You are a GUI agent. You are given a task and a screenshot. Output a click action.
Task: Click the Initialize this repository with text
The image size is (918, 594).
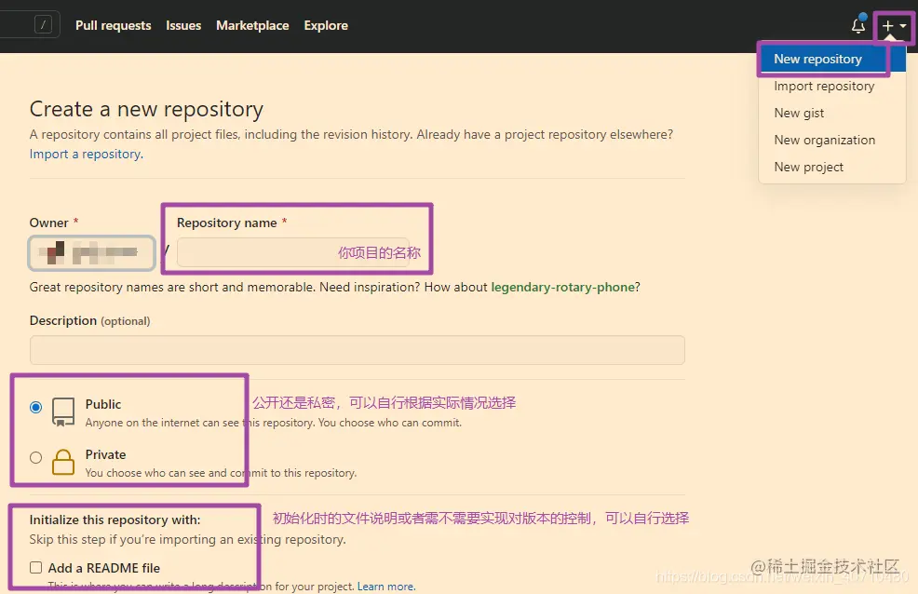tap(115, 520)
